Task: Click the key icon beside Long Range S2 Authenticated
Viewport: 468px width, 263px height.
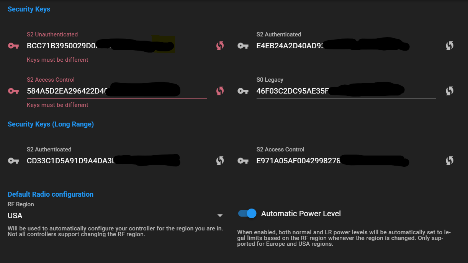Action: (13, 161)
